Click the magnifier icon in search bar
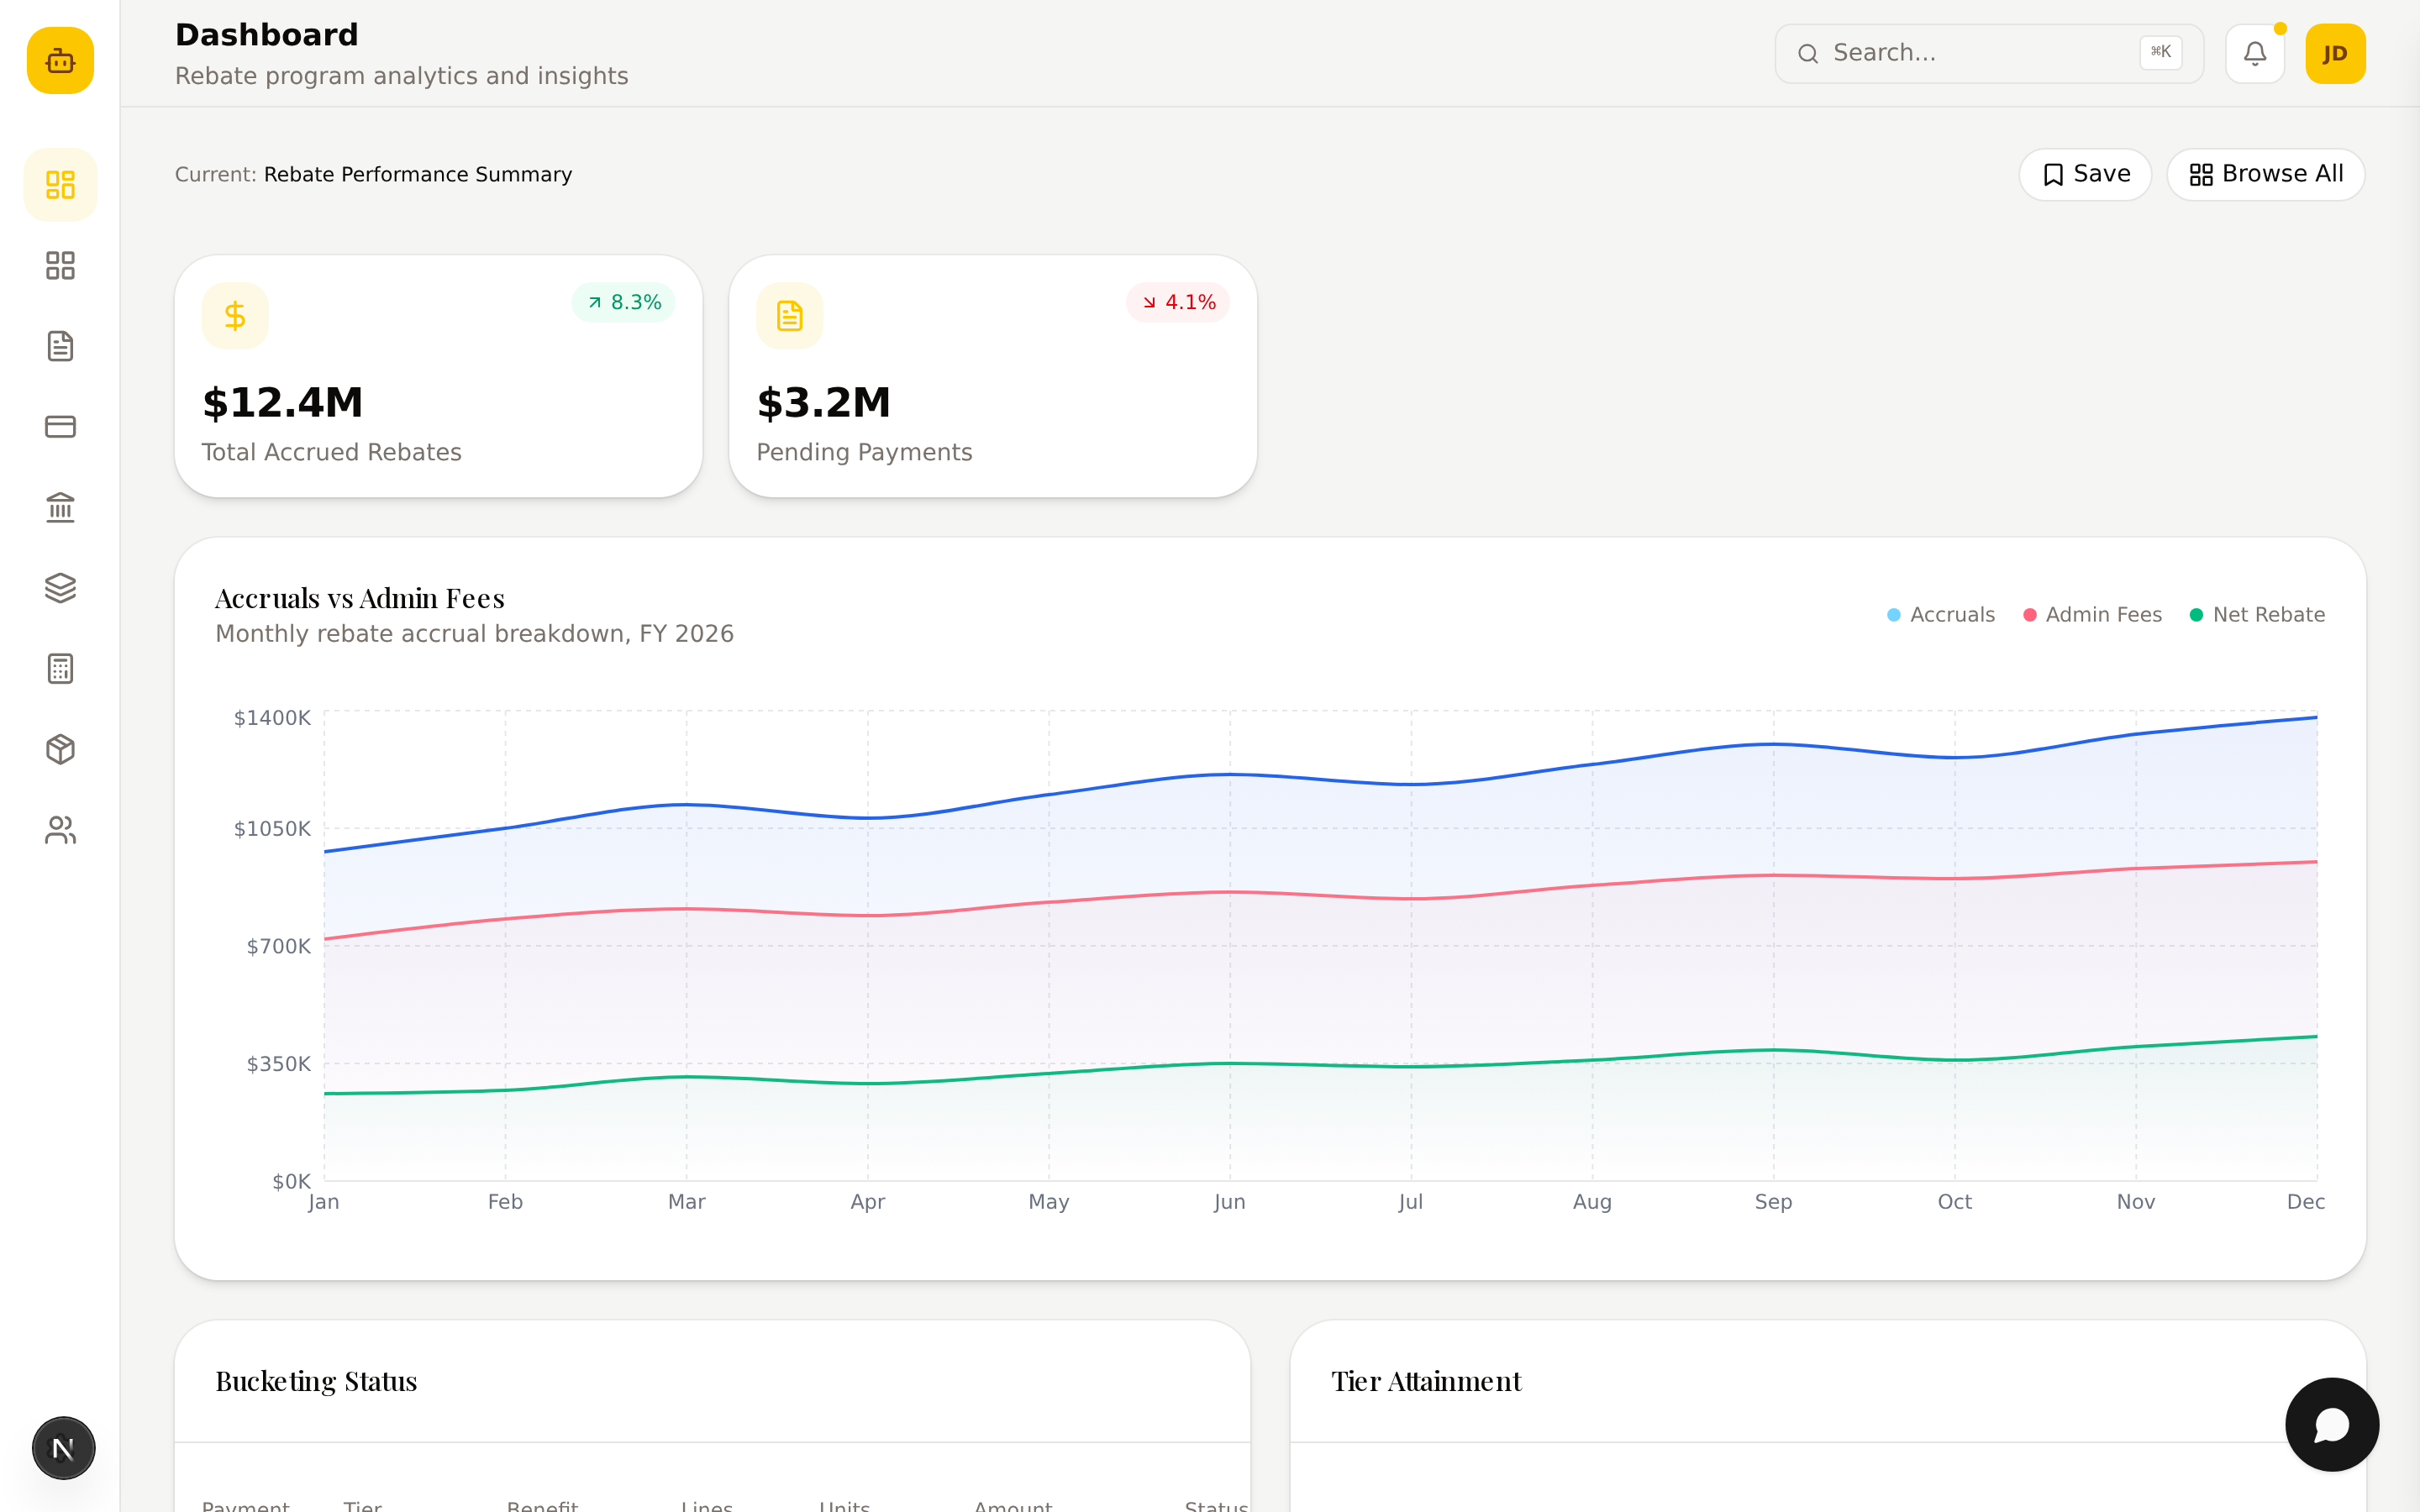This screenshot has height=1512, width=2420. pos(1808,53)
